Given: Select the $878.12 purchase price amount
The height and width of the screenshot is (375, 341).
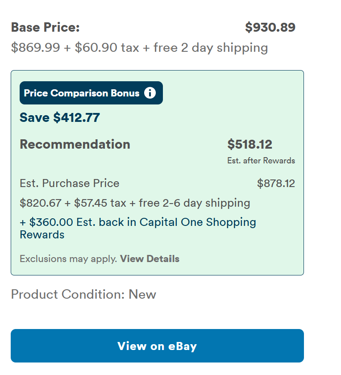Looking at the screenshot, I should click(276, 183).
